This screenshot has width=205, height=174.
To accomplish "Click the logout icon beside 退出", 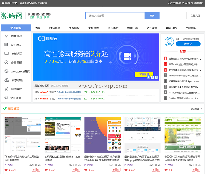I will coord(183,3).
